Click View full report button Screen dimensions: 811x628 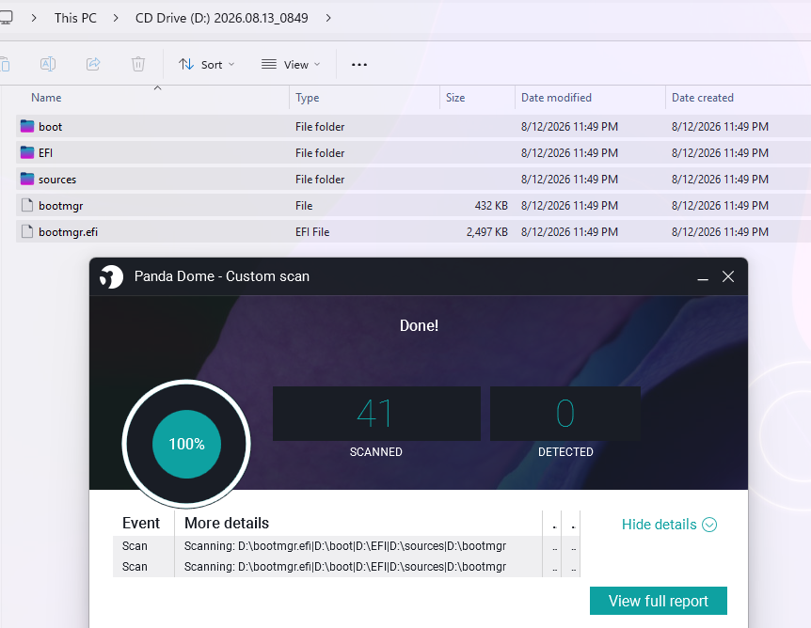(x=659, y=601)
